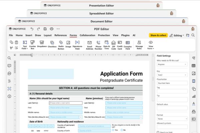
Task: Switch to the Collaboration tab
Action: click(x=87, y=35)
